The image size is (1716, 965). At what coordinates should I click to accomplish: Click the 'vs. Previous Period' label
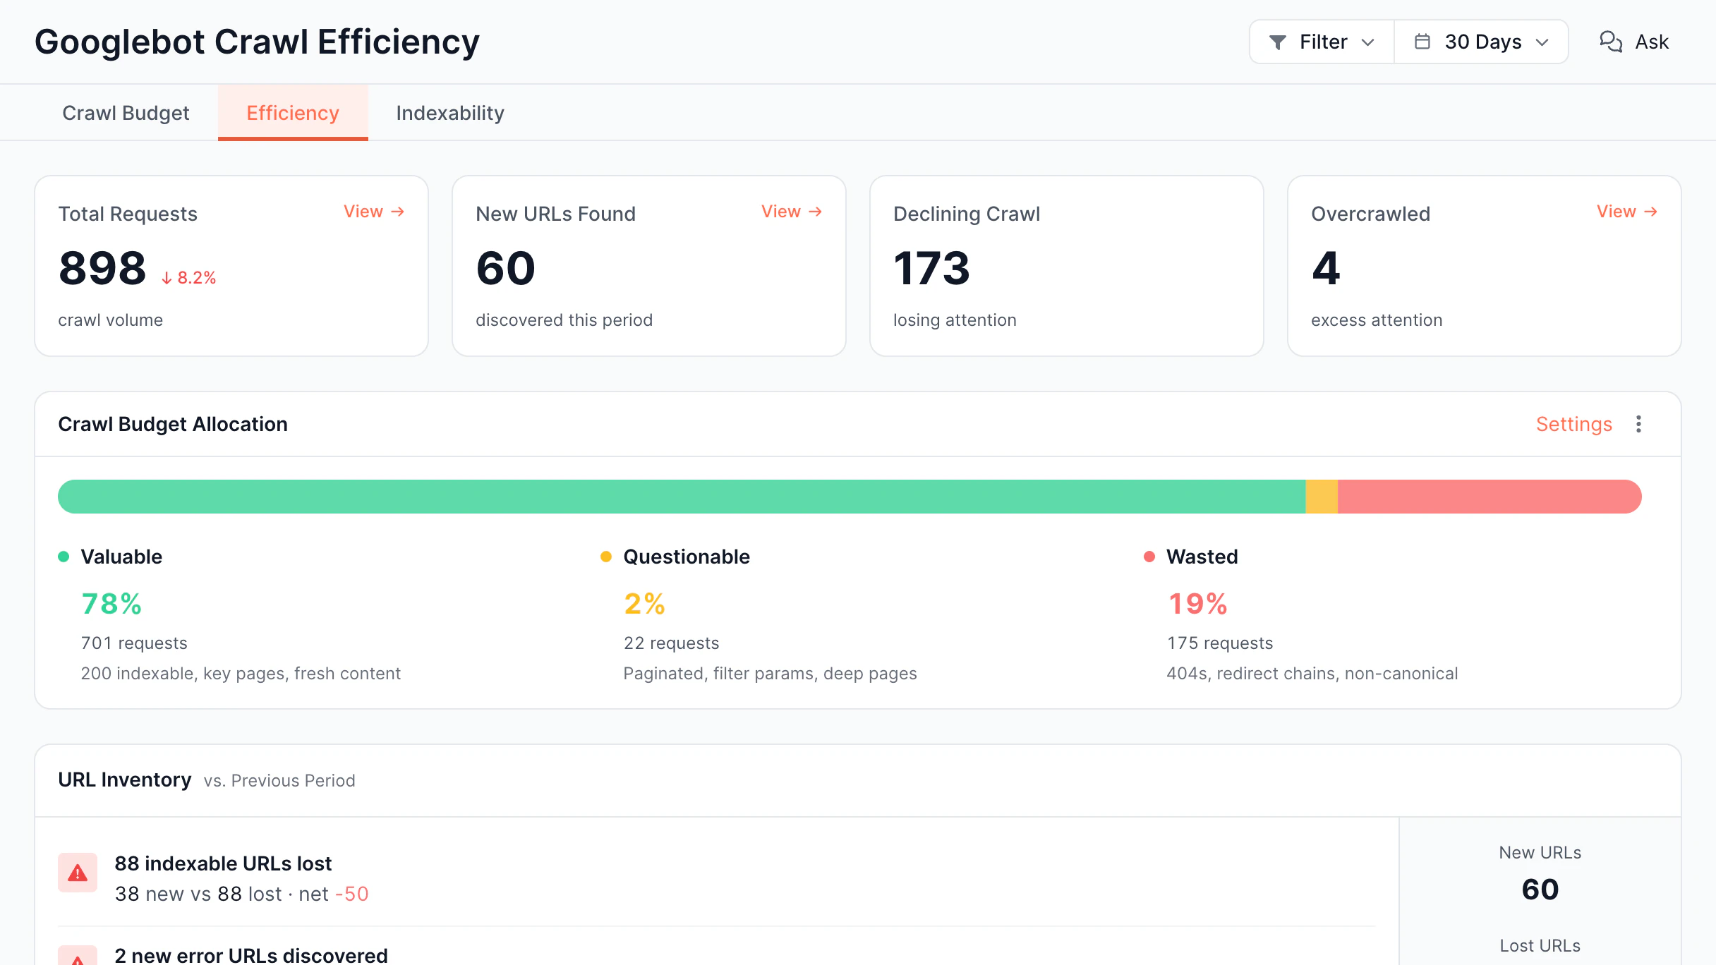(x=279, y=781)
